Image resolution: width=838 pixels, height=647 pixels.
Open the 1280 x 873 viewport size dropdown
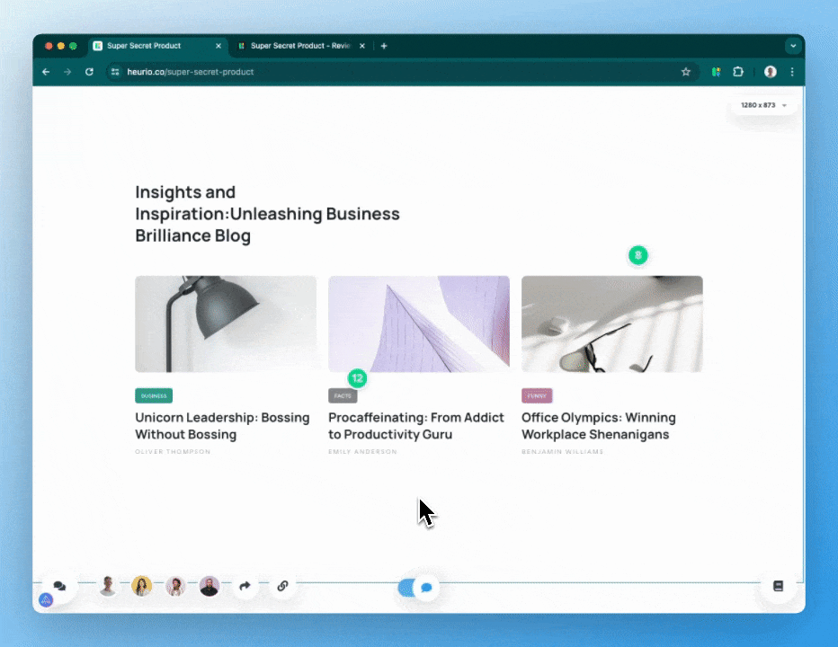[x=763, y=105]
